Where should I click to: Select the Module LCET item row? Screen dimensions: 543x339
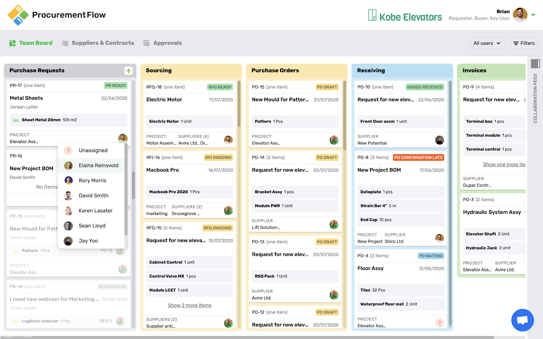point(190,290)
